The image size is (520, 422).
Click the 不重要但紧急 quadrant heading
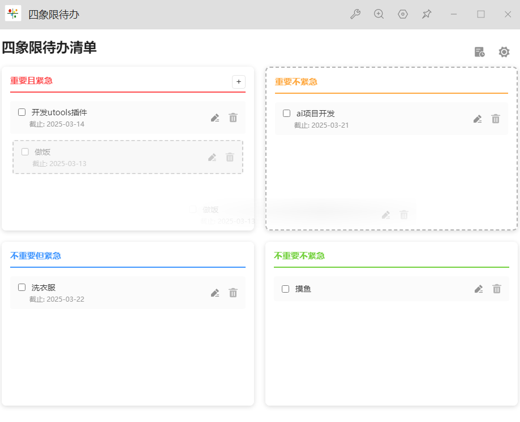click(36, 256)
